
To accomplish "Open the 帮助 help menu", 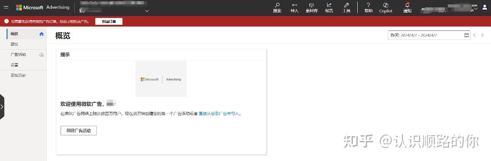I will tap(368, 8).
